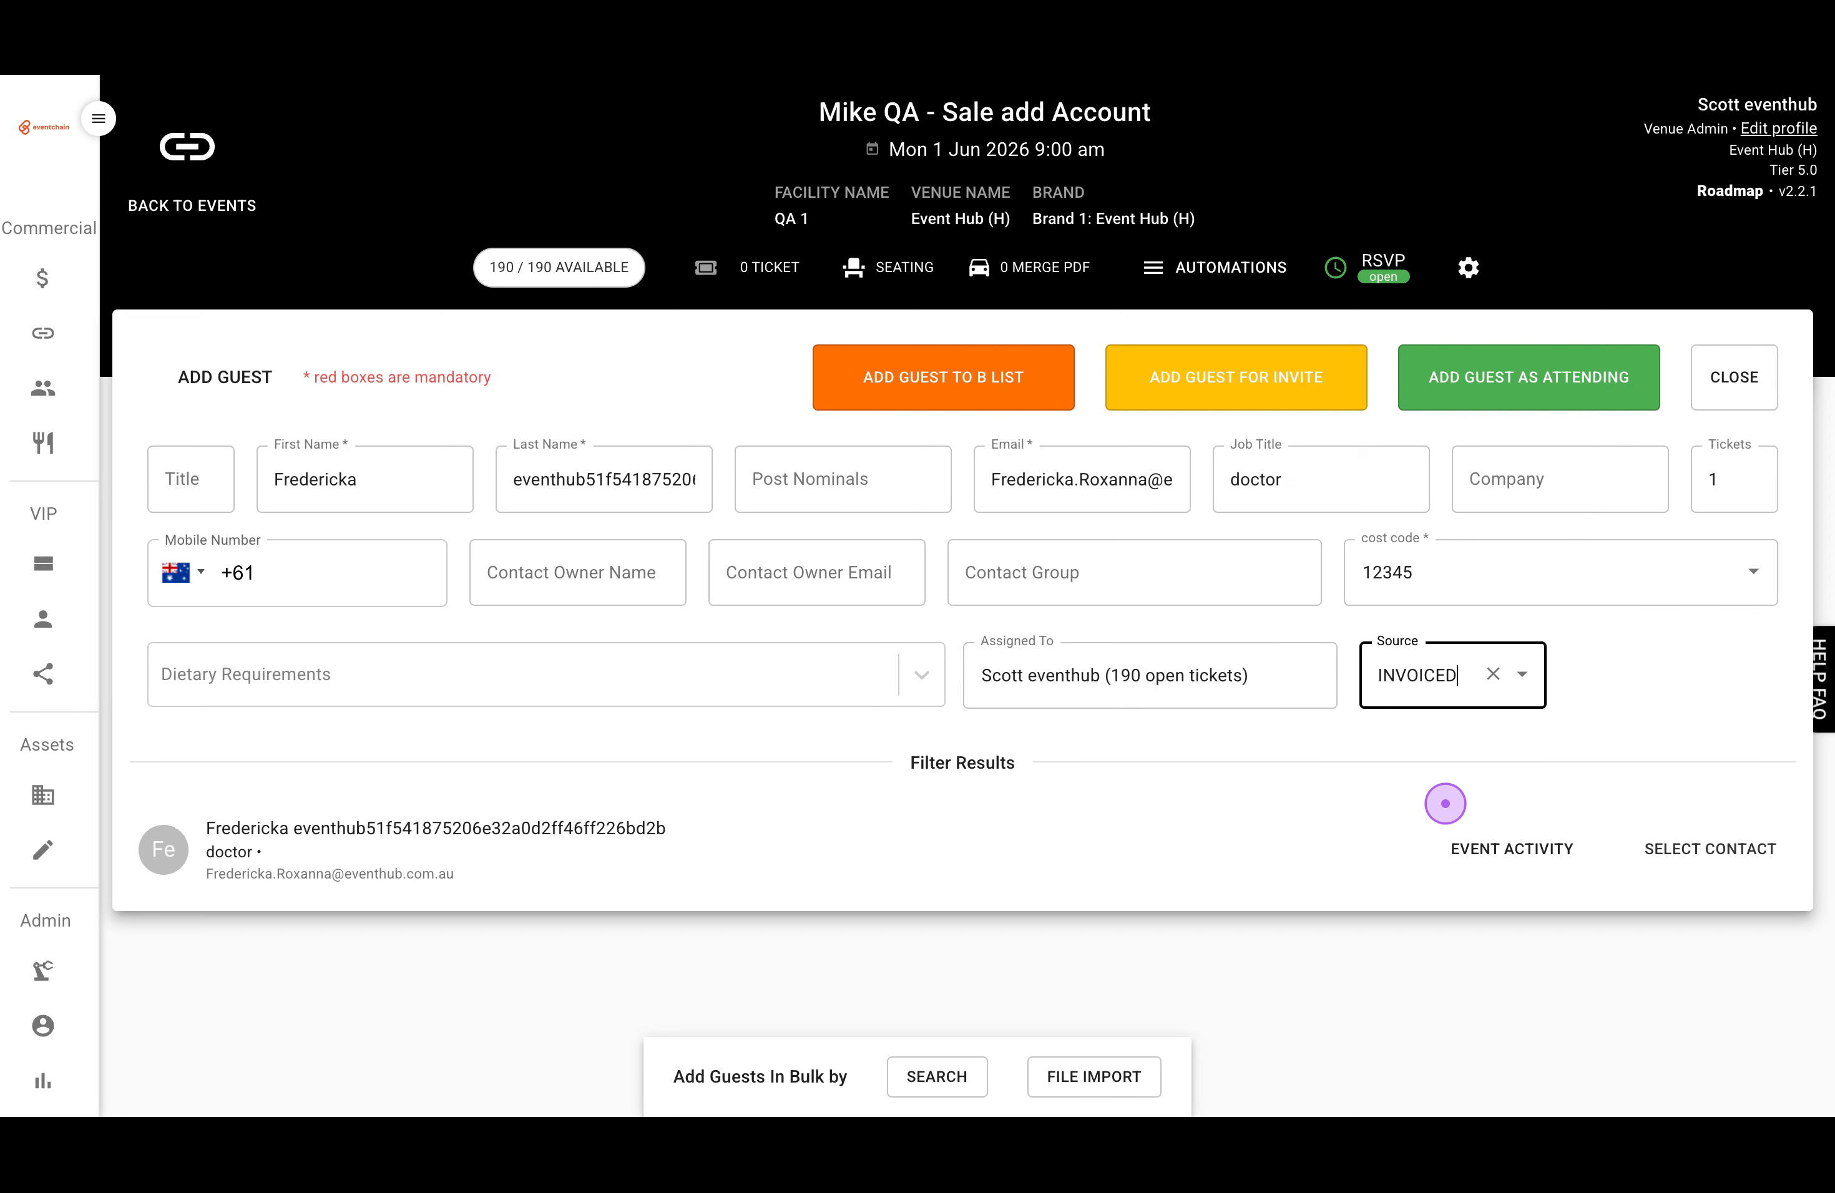Toggle the sidebar hamburger menu button
This screenshot has height=1193, width=1835.
(98, 119)
